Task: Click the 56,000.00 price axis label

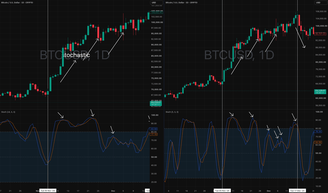Action: tap(321, 106)
